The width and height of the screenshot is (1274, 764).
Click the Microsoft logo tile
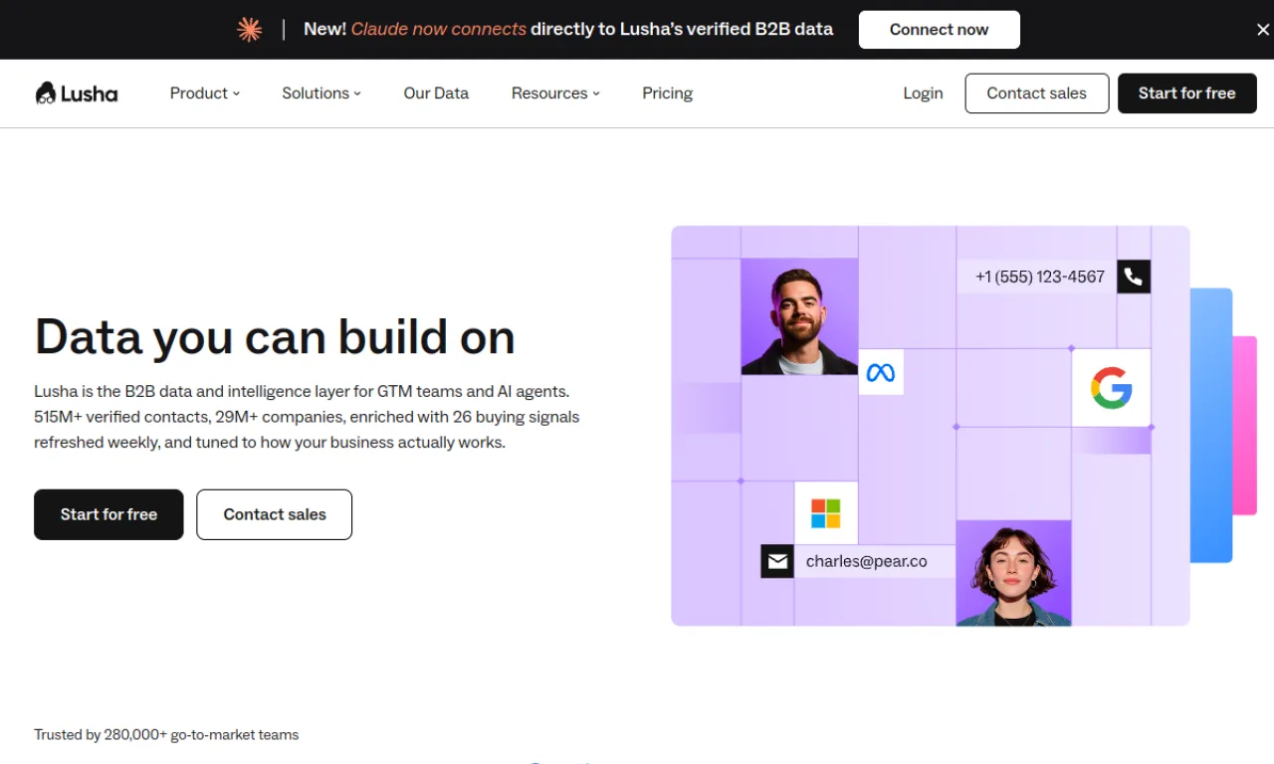click(826, 513)
